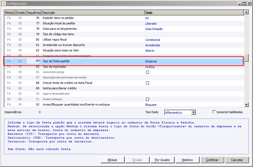The width and height of the screenshot is (253, 167).
Task: Click the Aberto data value
Action: point(150,51)
